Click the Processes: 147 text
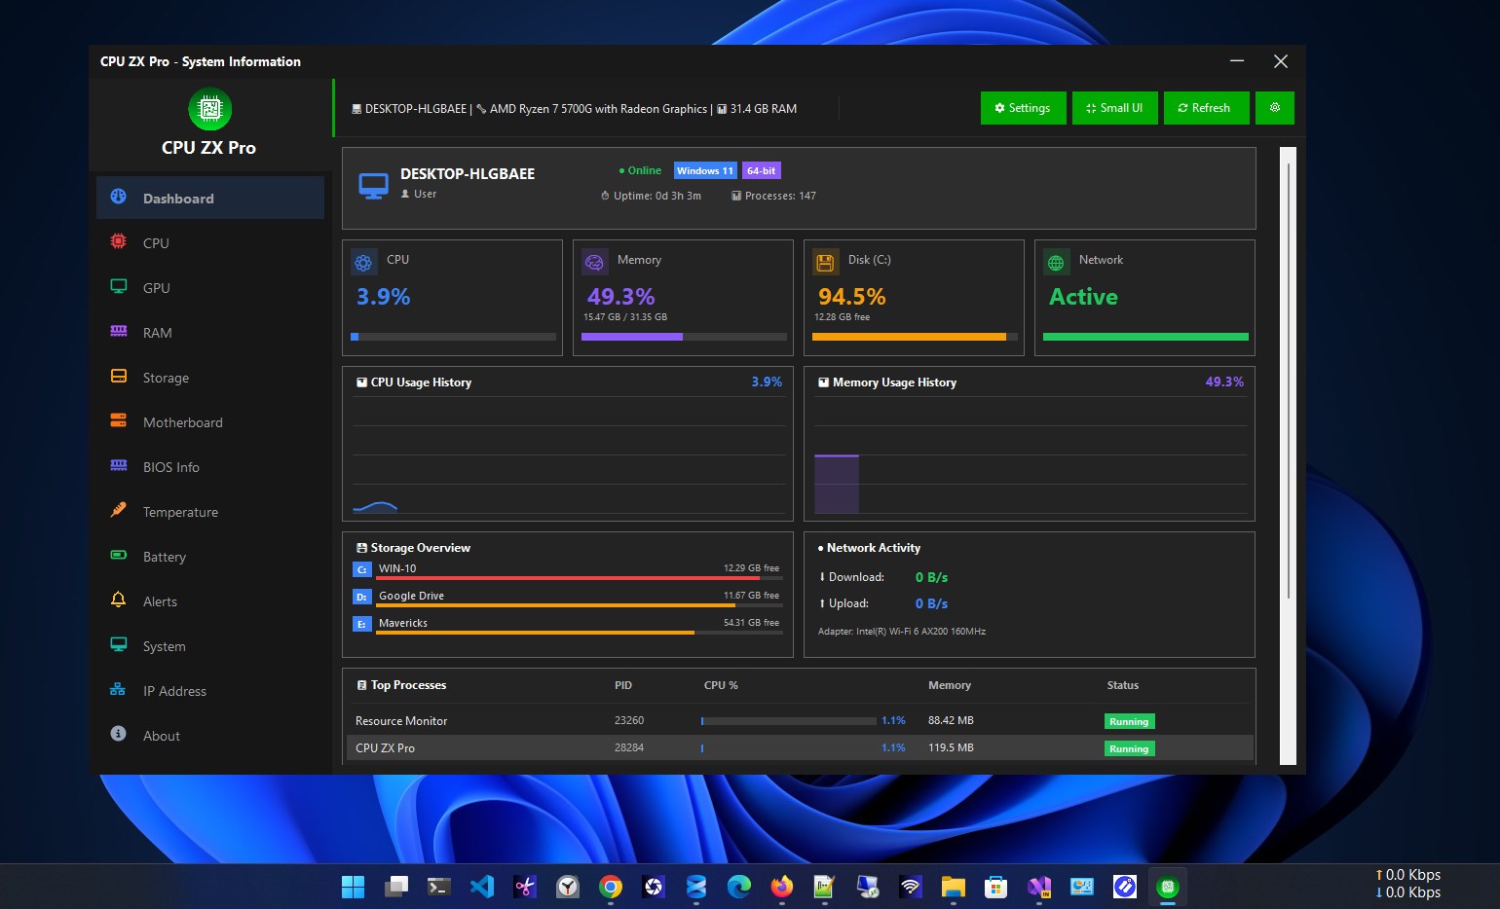1500x909 pixels. point(773,196)
